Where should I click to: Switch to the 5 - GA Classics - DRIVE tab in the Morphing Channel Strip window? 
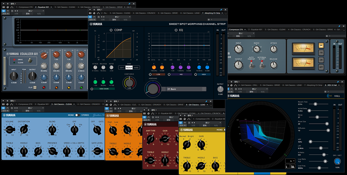click(x=168, y=13)
